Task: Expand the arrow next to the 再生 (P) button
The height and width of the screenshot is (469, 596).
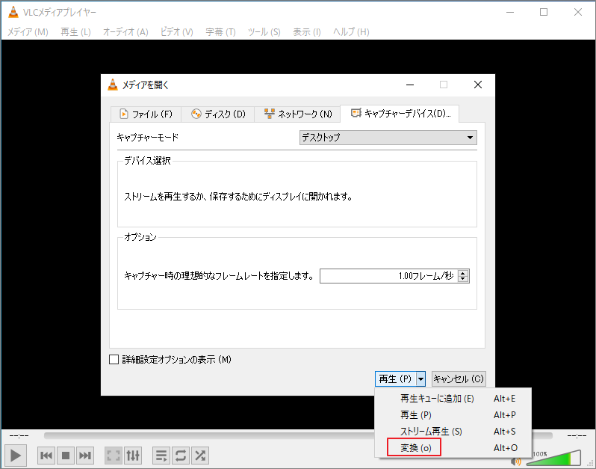Action: pyautogui.click(x=420, y=378)
